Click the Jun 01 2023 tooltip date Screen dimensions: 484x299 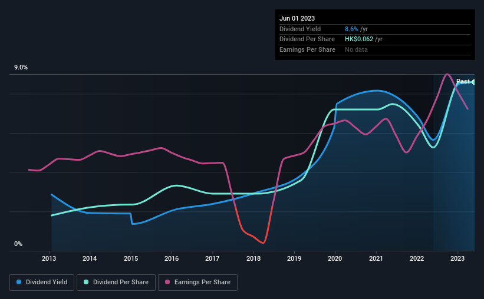point(297,18)
